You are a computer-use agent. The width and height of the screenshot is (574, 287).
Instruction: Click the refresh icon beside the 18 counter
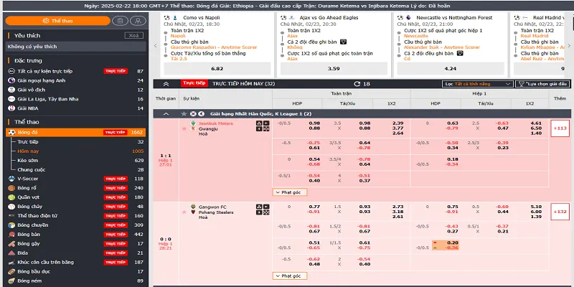click(x=356, y=84)
